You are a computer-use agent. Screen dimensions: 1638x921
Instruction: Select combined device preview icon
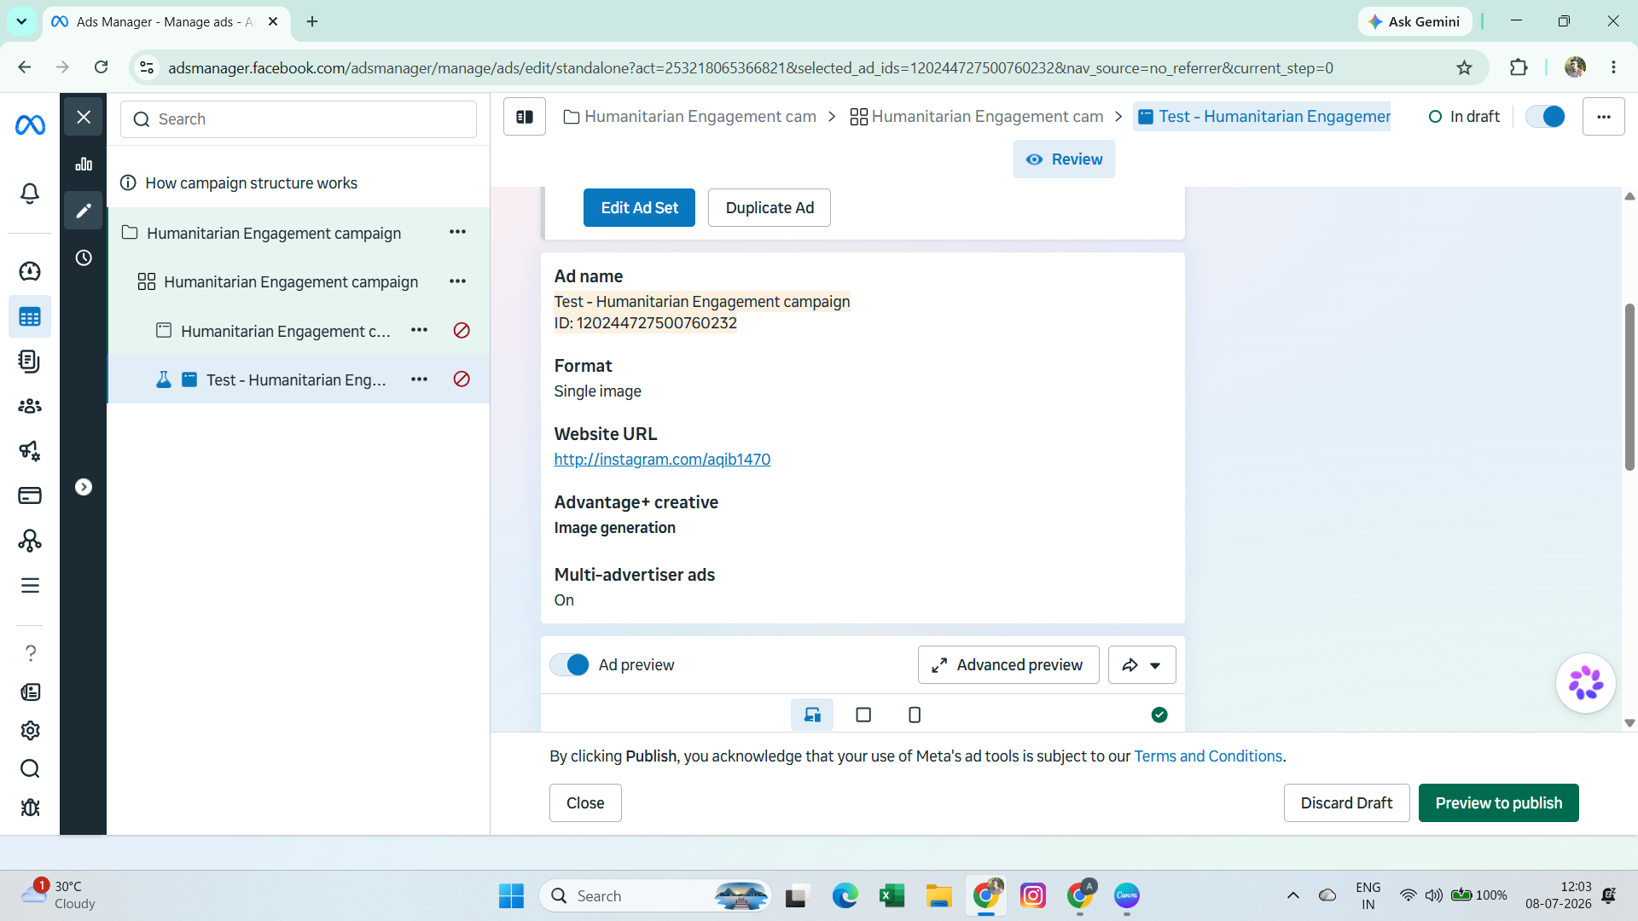[812, 715]
